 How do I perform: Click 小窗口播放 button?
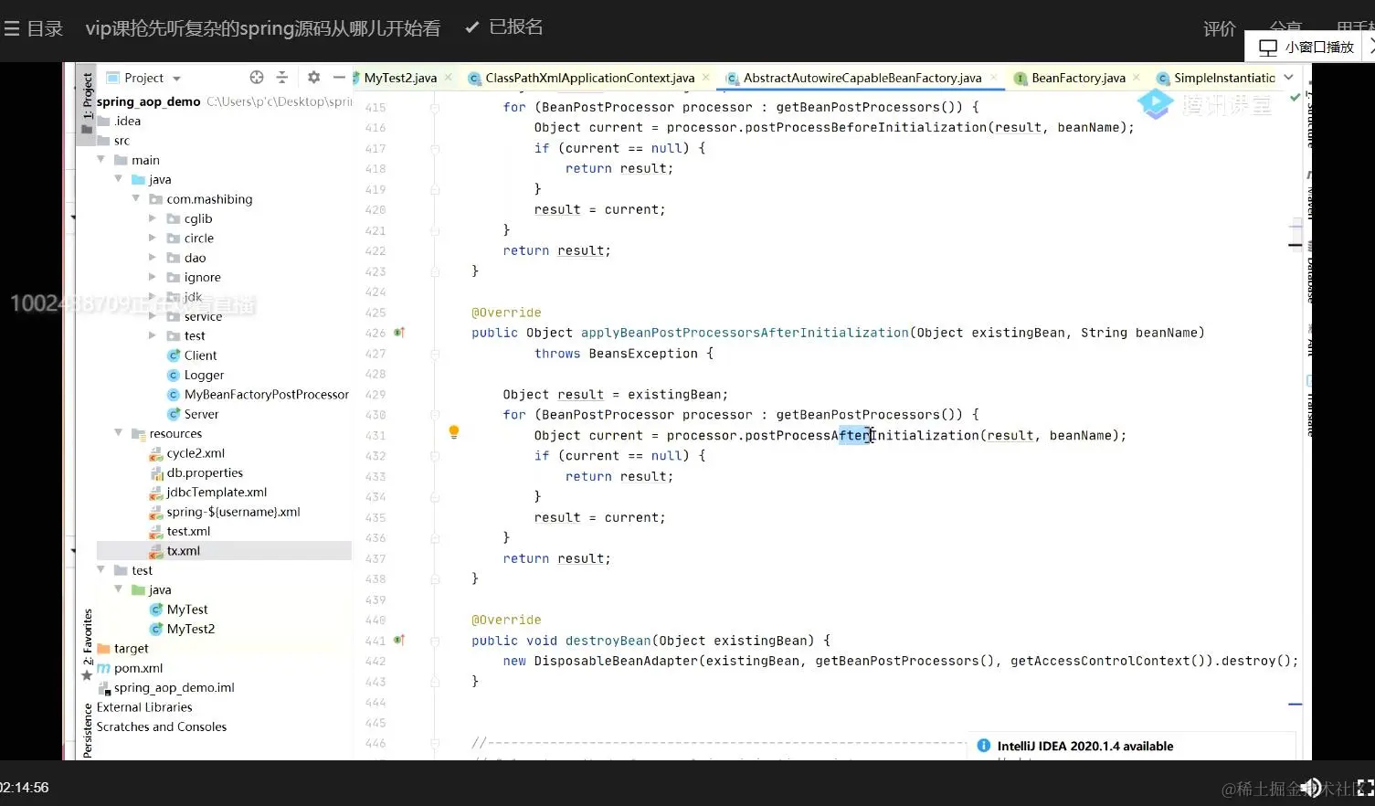click(1306, 48)
